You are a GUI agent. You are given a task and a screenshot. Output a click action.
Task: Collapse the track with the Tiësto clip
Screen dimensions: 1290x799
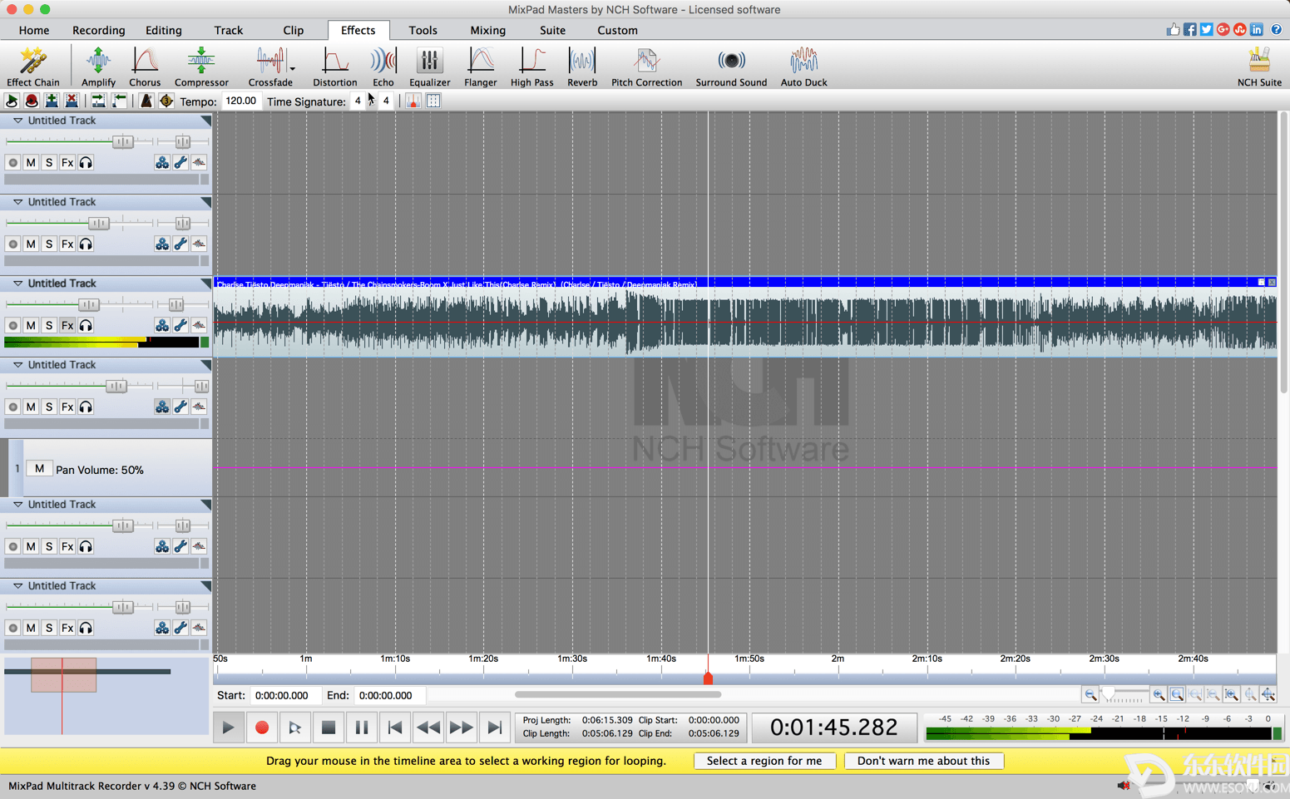(17, 284)
